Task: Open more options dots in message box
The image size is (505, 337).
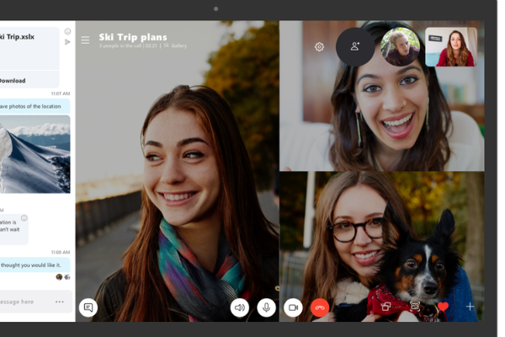Action: tap(60, 302)
